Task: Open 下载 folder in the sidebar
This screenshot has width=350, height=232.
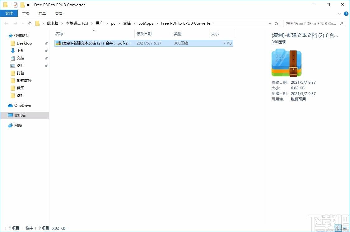Action: pos(20,51)
